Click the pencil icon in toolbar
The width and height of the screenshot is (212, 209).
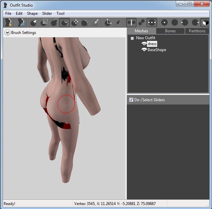(x=118, y=22)
